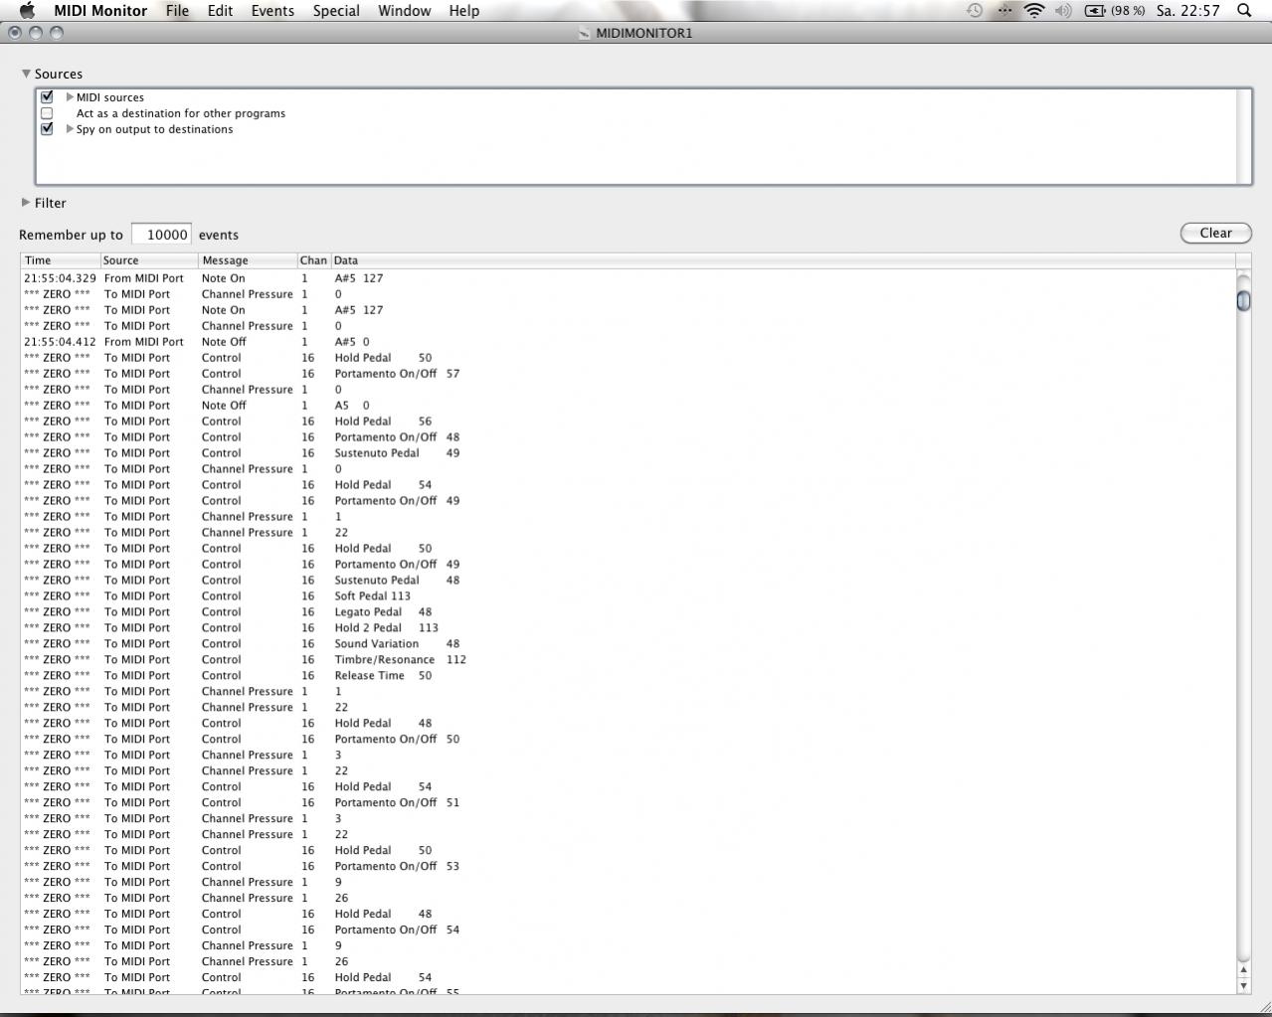Uncheck the MIDI sources checkbox
The height and width of the screenshot is (1017, 1272).
[x=47, y=96]
